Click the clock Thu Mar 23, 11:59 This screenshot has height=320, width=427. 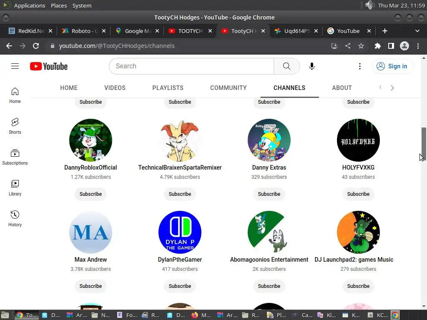pos(402,5)
